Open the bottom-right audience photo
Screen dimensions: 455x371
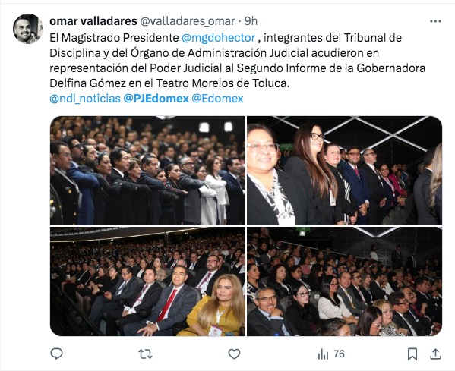344,281
